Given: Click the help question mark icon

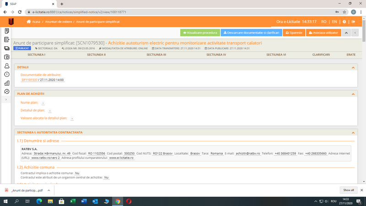Looking at the screenshot, I should click(x=344, y=22).
